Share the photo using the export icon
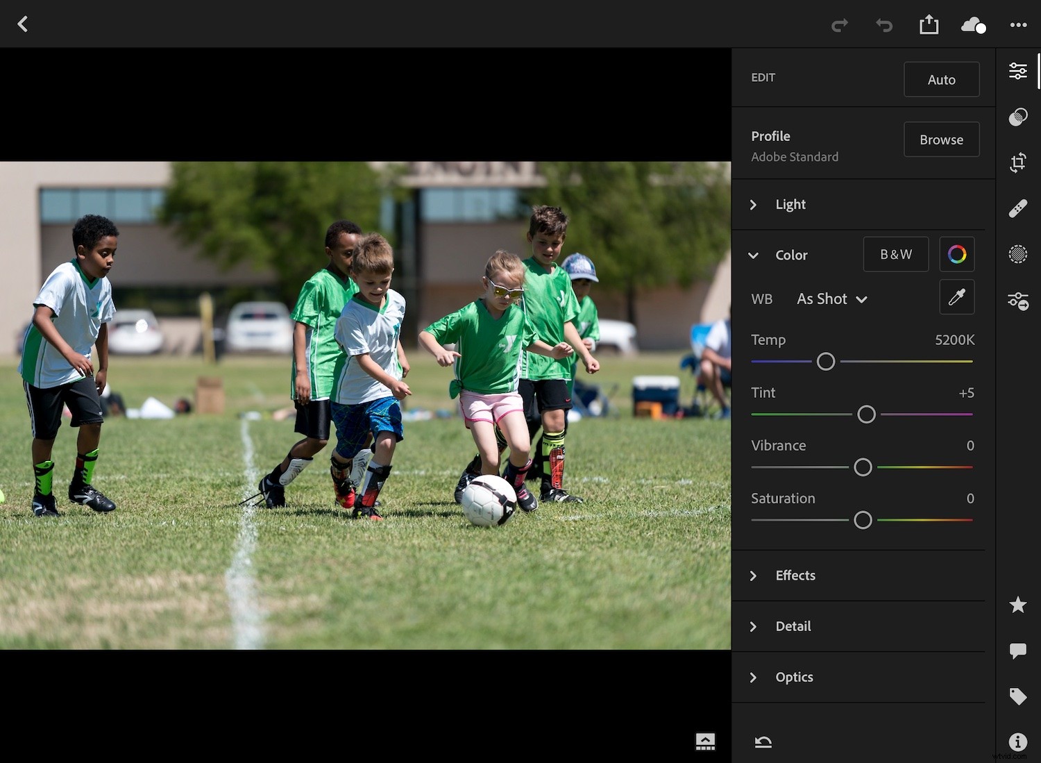The height and width of the screenshot is (763, 1041). pos(929,24)
